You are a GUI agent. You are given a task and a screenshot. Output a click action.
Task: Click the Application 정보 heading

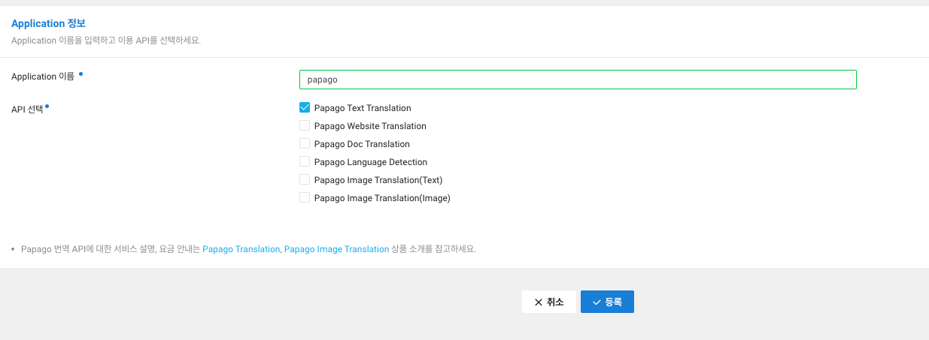click(x=48, y=23)
